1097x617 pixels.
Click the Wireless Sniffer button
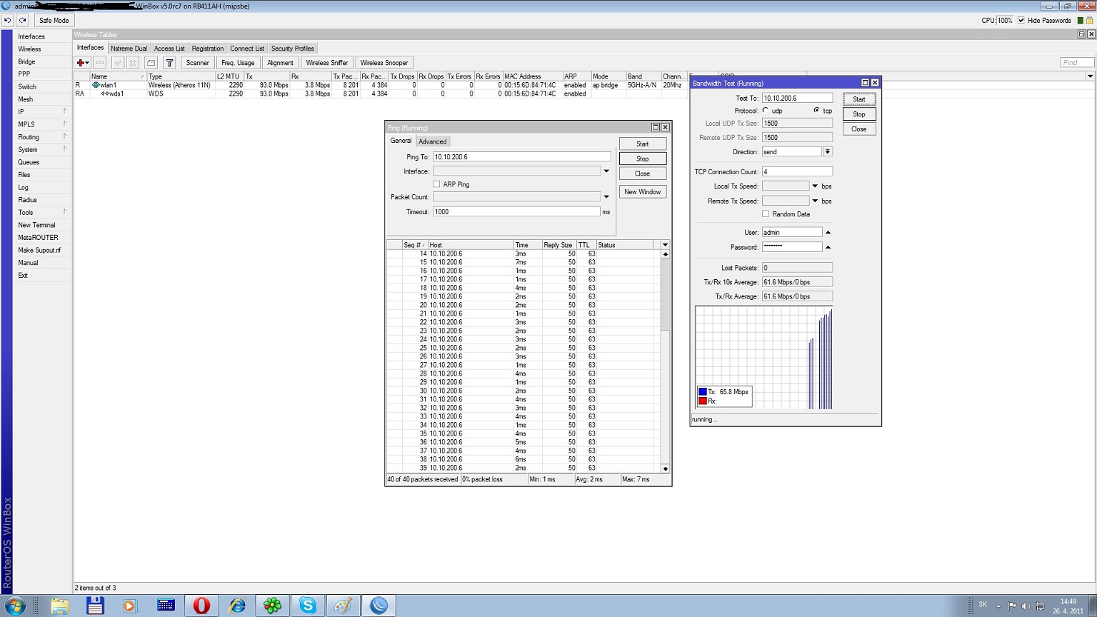pyautogui.click(x=327, y=63)
